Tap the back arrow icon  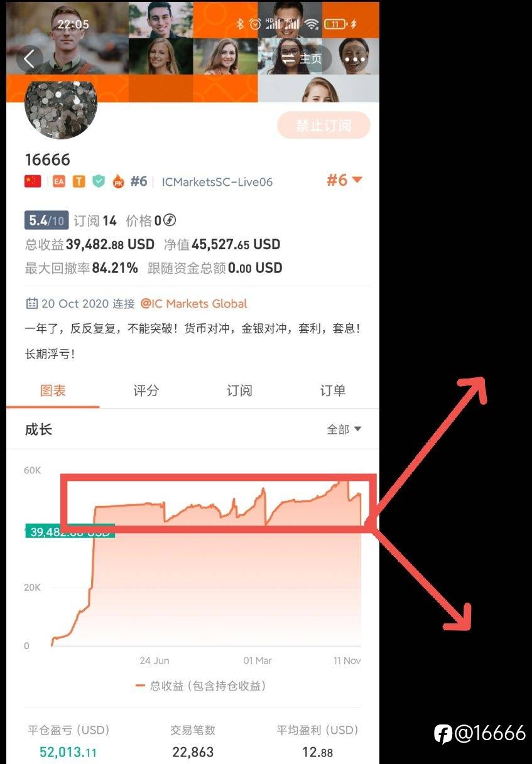click(x=29, y=59)
